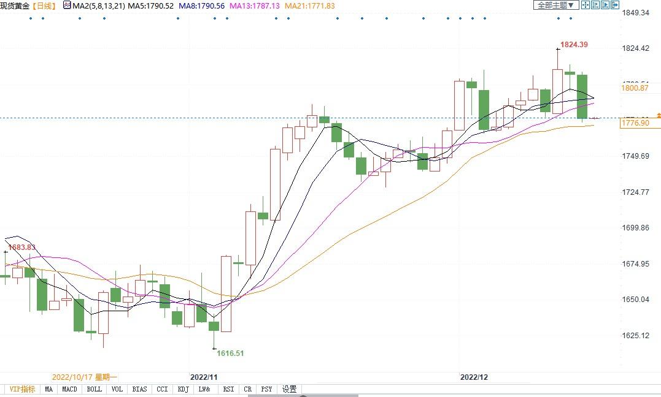Switch to the BOLL indicator tab

94,389
